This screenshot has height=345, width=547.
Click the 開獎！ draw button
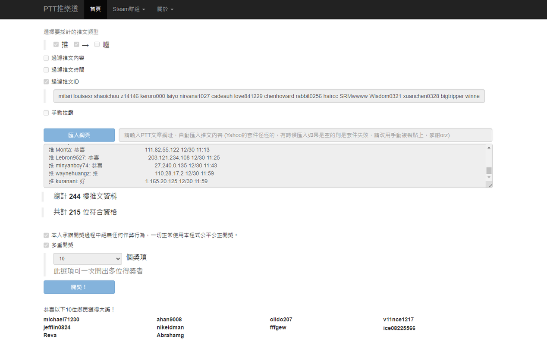[x=79, y=287]
